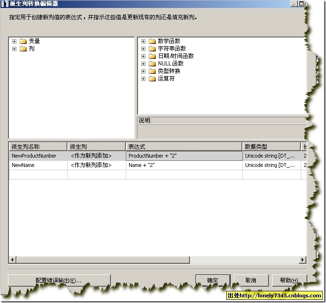The width and height of the screenshot is (326, 303).
Task: Open 派生列 option for NewName row
Action: click(x=97, y=165)
